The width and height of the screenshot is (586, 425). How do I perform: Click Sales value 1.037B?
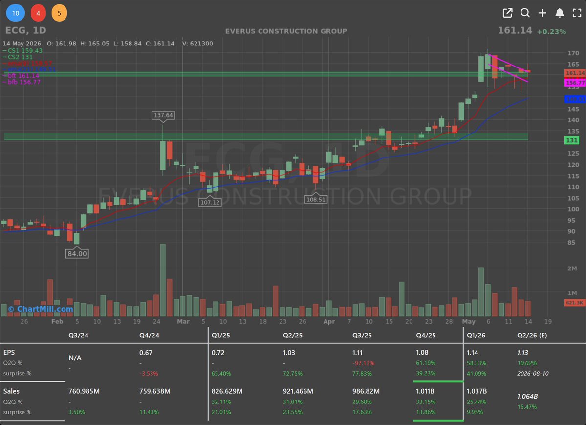477,391
